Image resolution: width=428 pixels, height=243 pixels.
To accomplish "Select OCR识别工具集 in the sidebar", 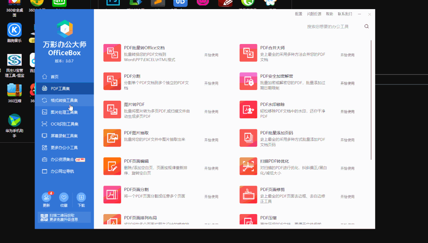I will (64, 124).
